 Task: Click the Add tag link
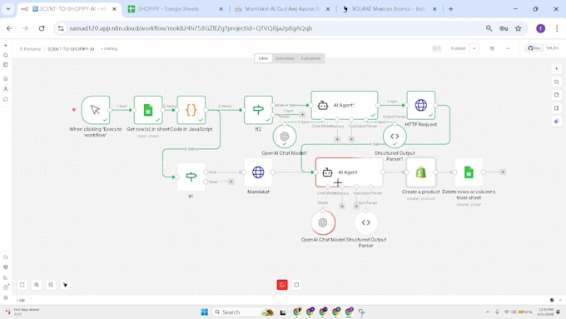pos(109,49)
